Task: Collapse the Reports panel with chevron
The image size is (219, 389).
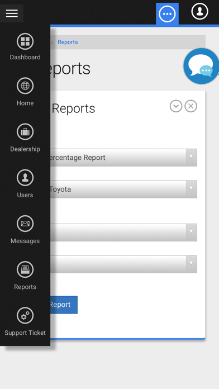Action: click(x=176, y=106)
